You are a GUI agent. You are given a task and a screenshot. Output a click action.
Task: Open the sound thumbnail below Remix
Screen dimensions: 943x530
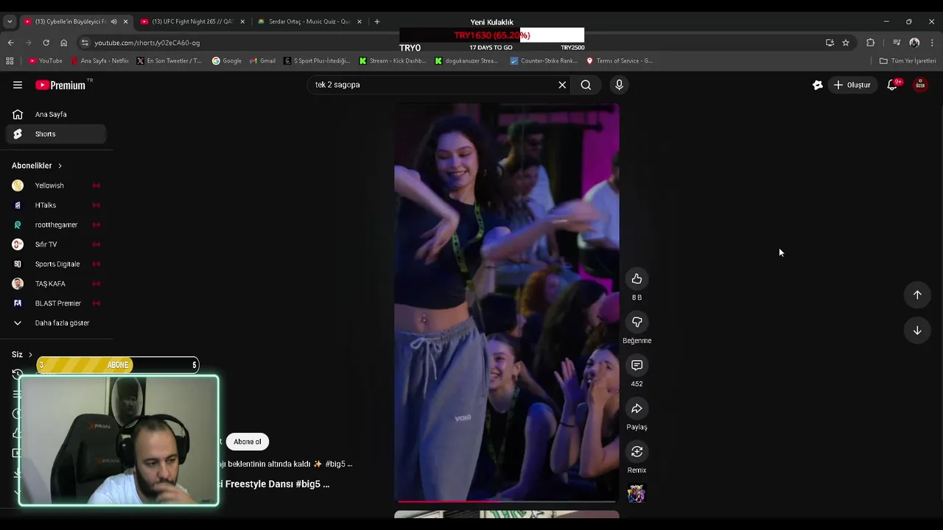click(636, 493)
